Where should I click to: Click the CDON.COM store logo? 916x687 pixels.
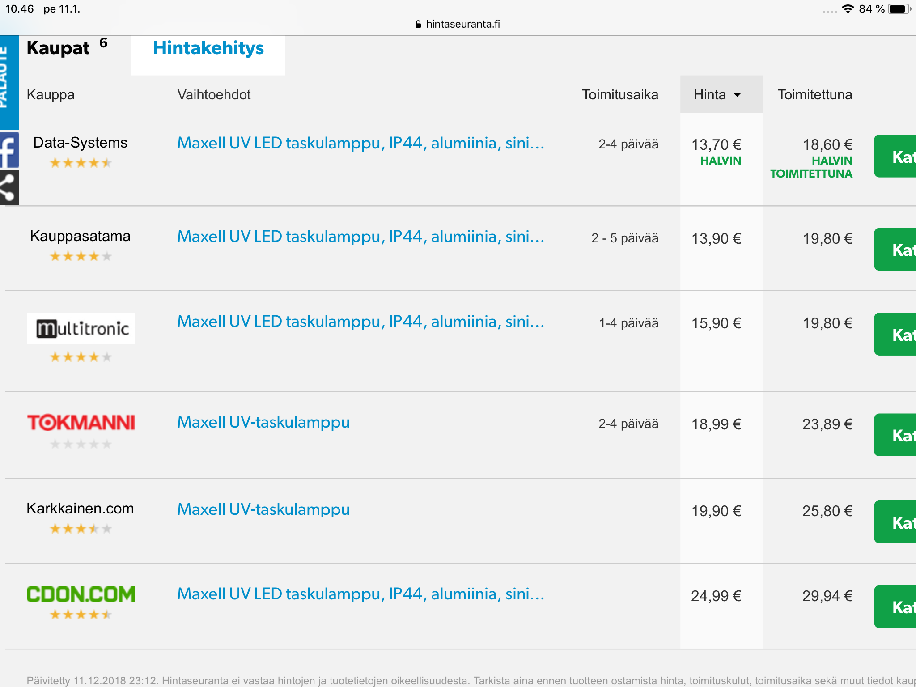tap(81, 594)
